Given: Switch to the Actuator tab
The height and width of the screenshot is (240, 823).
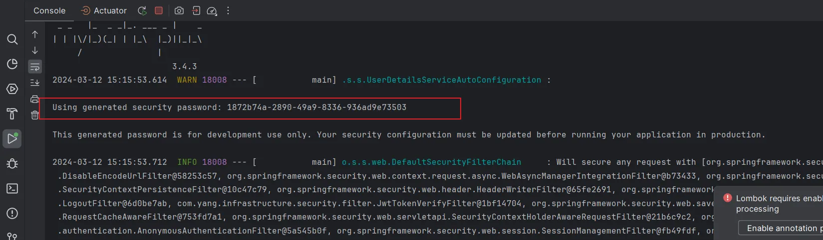Looking at the screenshot, I should tap(104, 10).
